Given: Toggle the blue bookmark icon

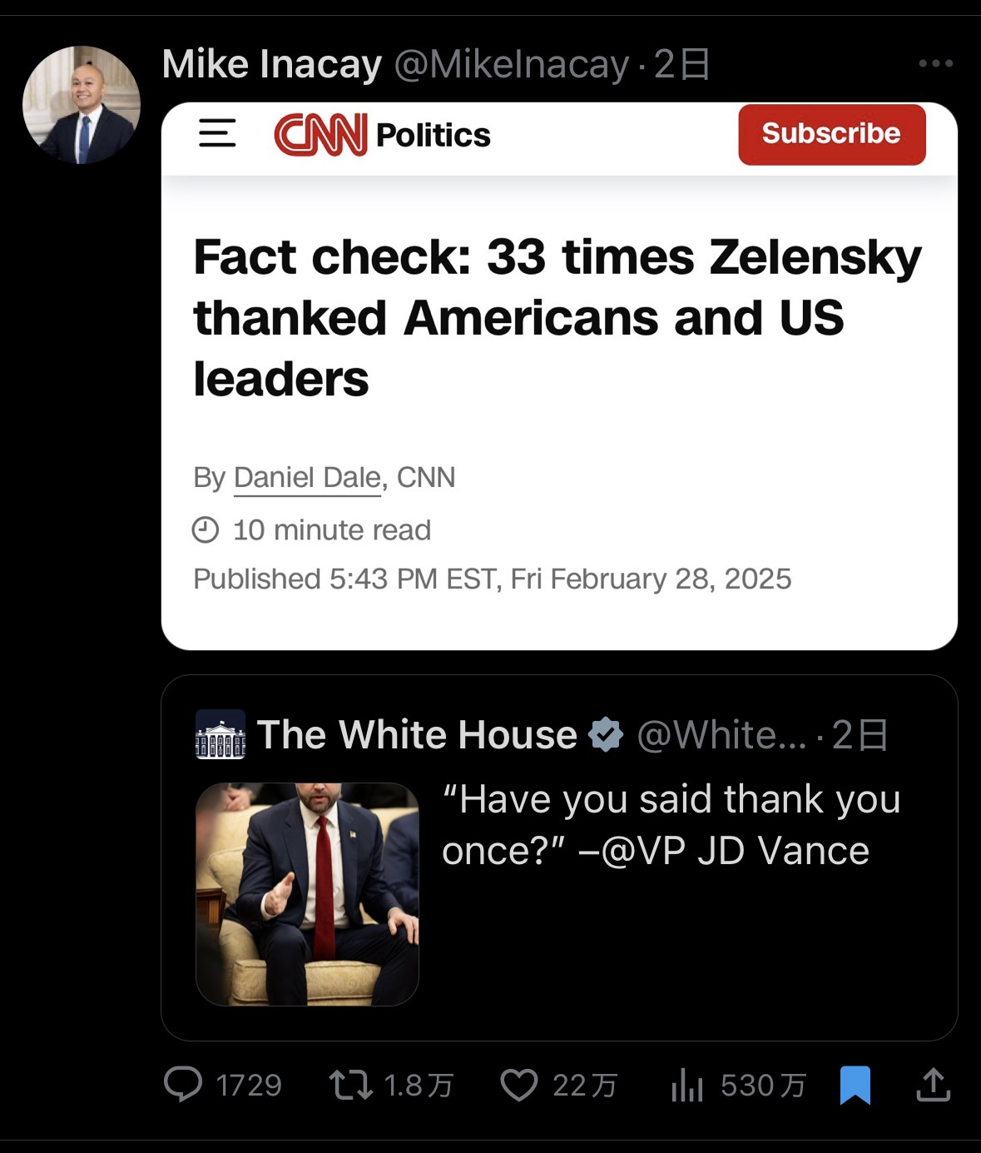Looking at the screenshot, I should (x=855, y=1085).
